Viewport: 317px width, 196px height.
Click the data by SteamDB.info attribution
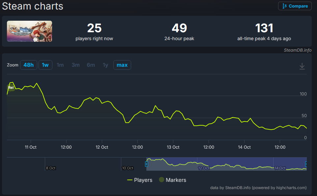coord(258,188)
